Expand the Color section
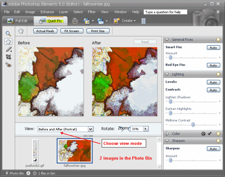The image size is (225, 177). (167, 133)
